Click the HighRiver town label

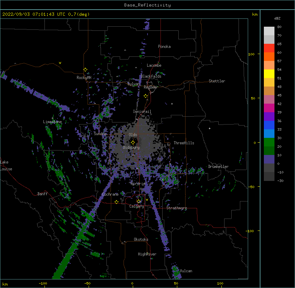click(147, 254)
